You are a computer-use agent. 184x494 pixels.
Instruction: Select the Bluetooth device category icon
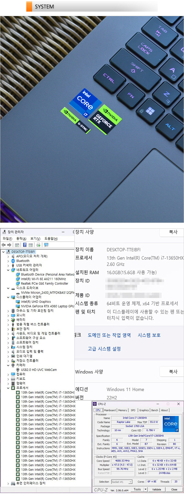click(13, 261)
